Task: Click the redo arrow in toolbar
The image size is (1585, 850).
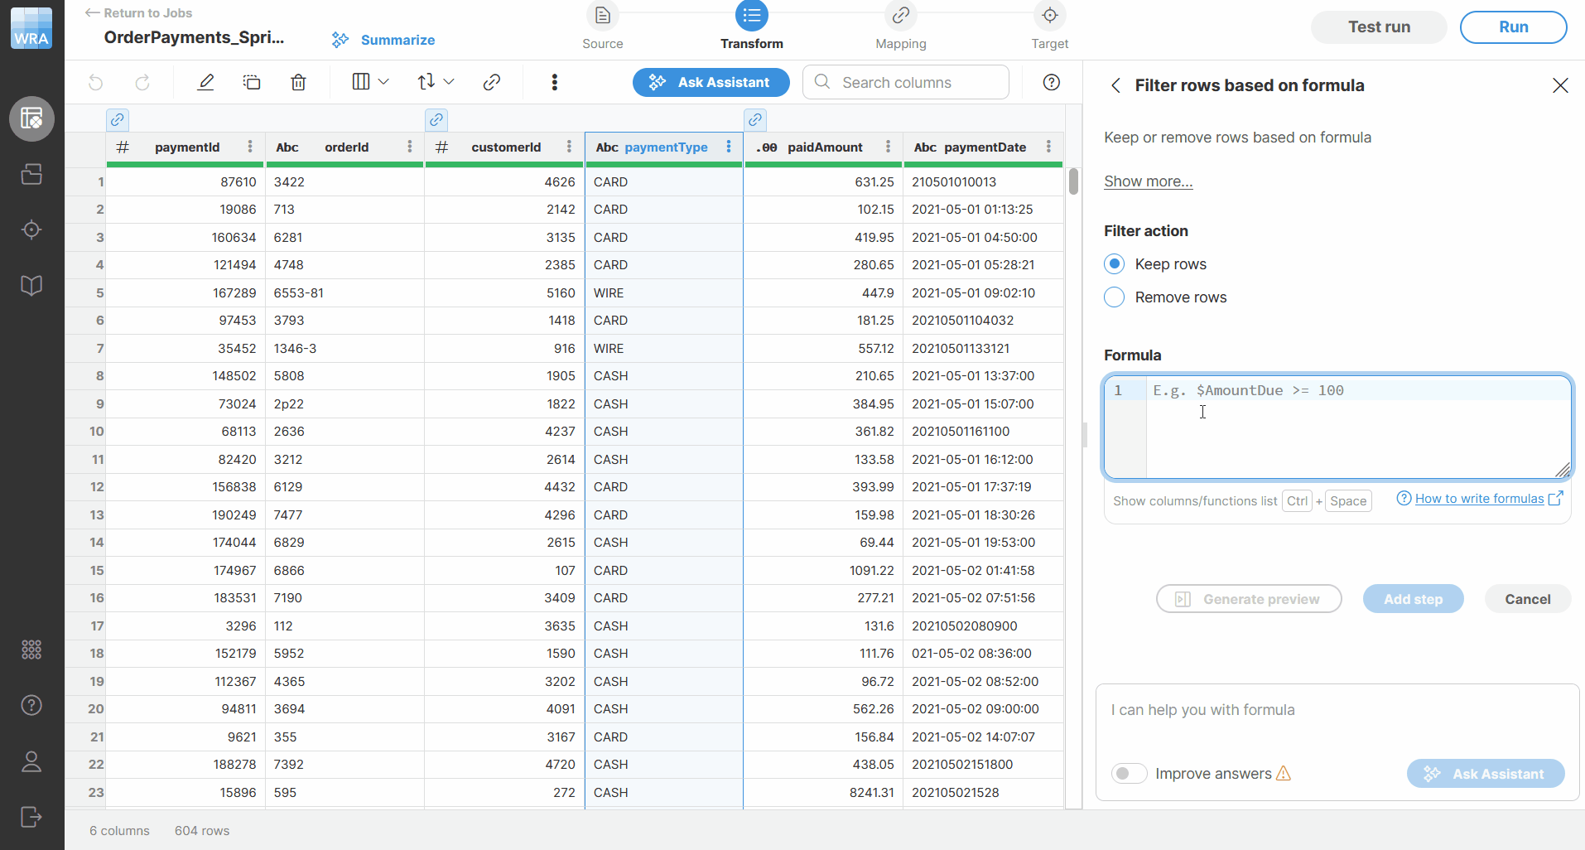Action: [x=142, y=82]
